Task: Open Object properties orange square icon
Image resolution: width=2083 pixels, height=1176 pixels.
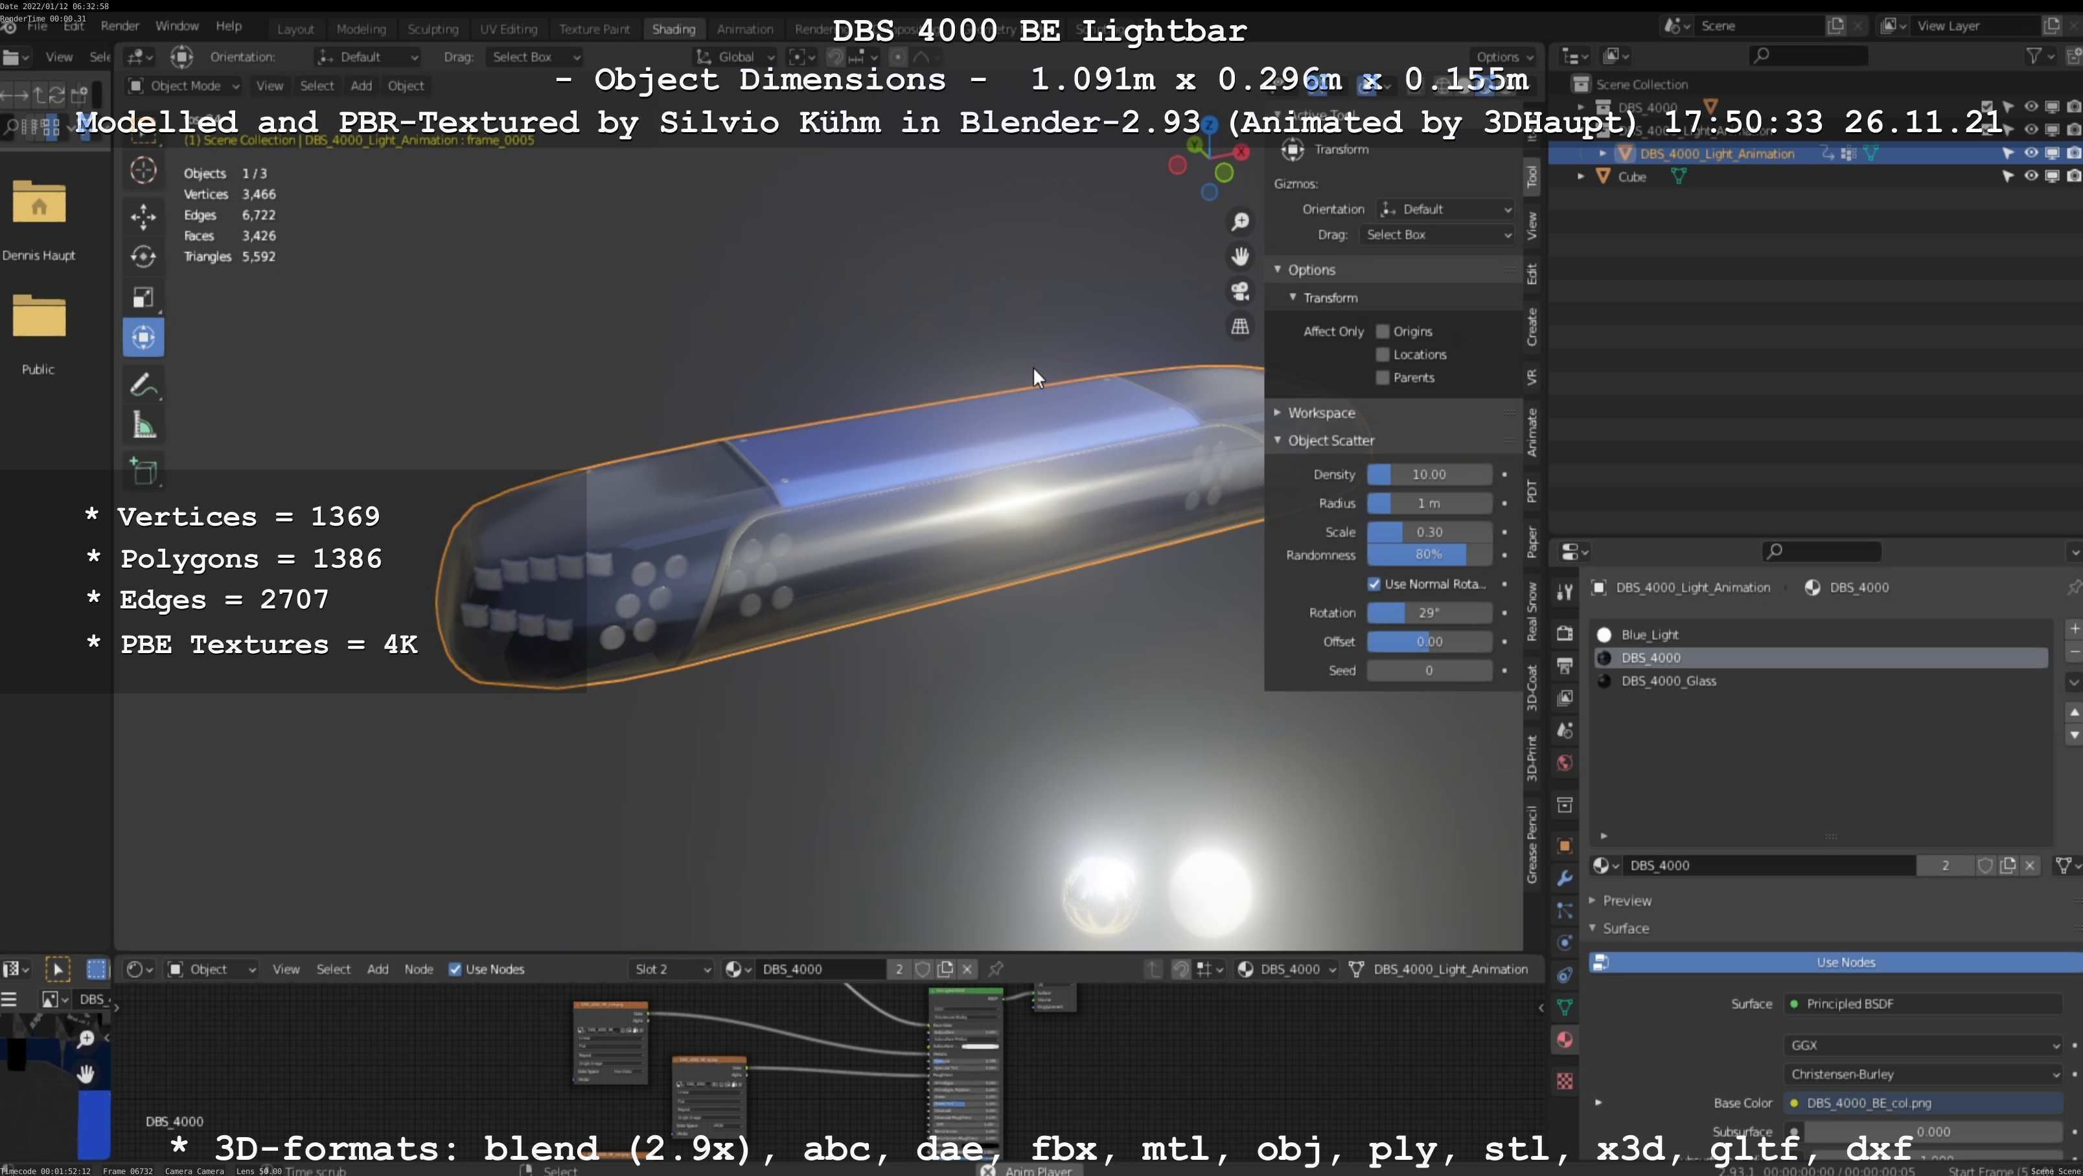Action: point(1565,846)
